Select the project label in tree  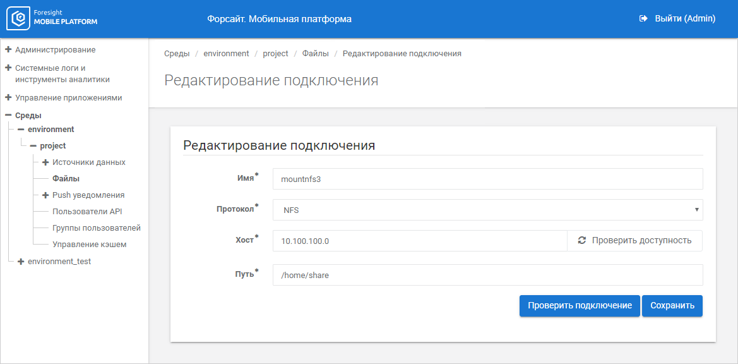[53, 146]
